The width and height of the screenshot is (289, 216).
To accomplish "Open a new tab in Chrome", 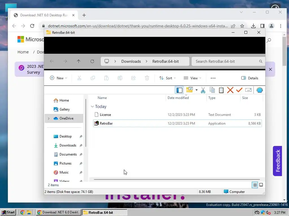I will (x=84, y=15).
